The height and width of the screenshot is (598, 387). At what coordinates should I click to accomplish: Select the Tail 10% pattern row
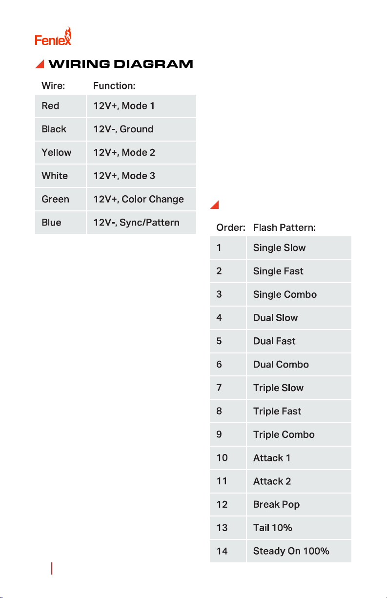click(272, 528)
